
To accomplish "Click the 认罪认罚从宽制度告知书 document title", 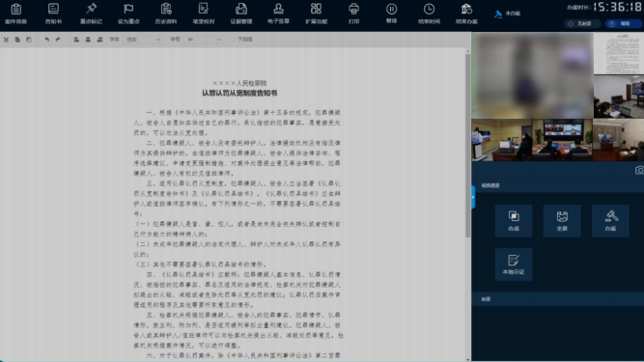I will 239,94.
